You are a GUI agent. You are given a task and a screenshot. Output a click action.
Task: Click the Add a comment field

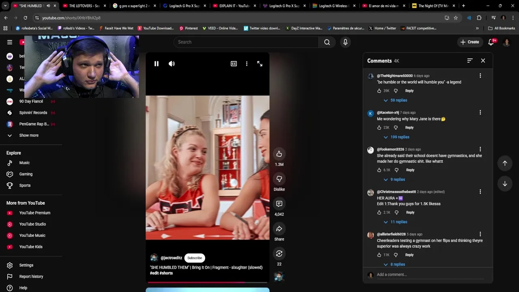click(x=431, y=275)
